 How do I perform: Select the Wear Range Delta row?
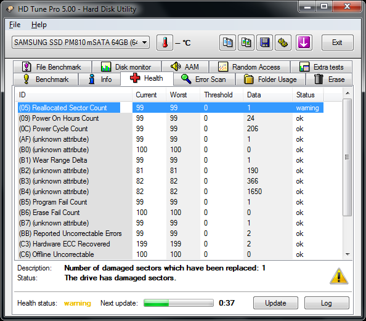171,160
